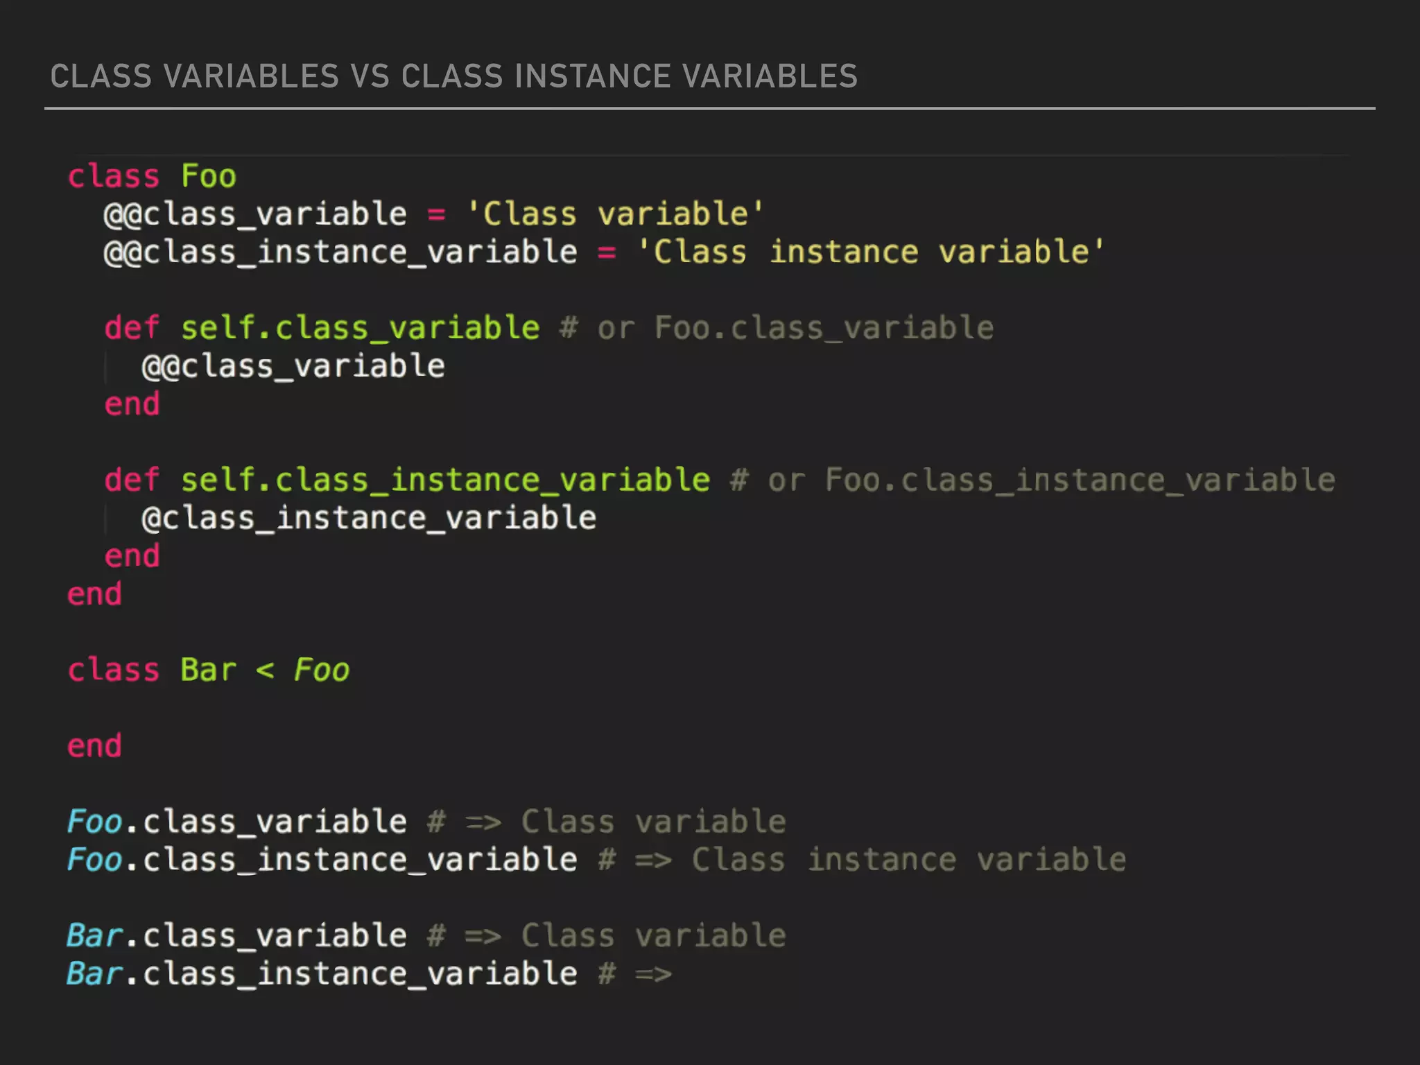Image resolution: width=1420 pixels, height=1065 pixels.
Task: Select the line assigning 'Class variable' string
Action: (434, 214)
